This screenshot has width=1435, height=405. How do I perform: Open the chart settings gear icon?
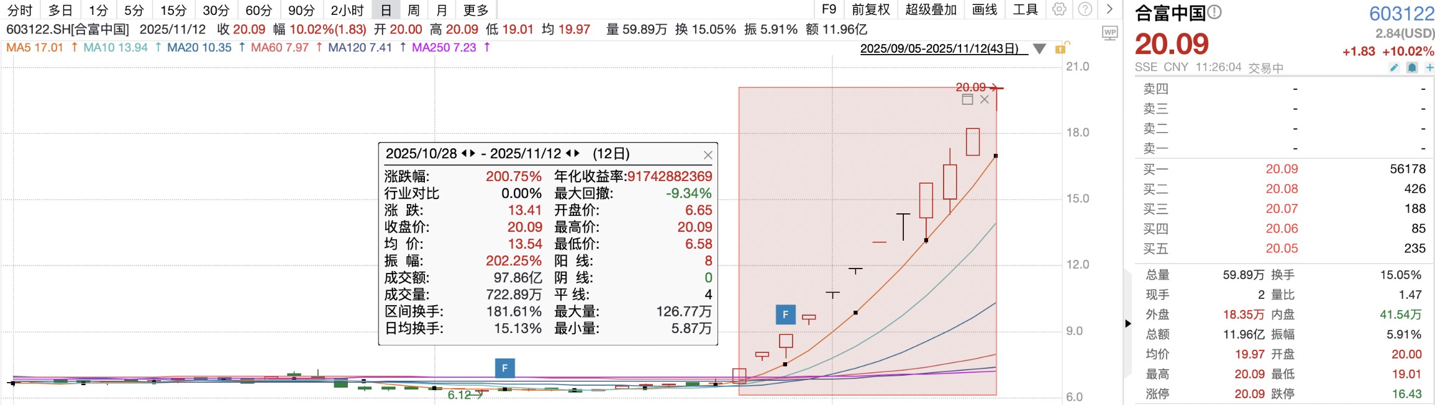click(x=1060, y=9)
